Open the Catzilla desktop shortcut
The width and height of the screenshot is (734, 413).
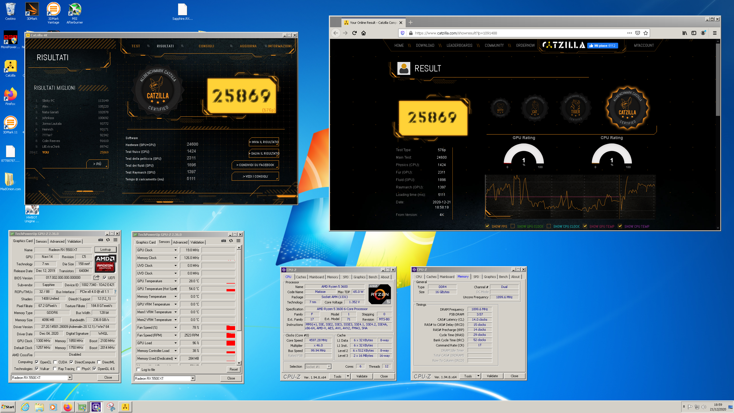pyautogui.click(x=10, y=69)
